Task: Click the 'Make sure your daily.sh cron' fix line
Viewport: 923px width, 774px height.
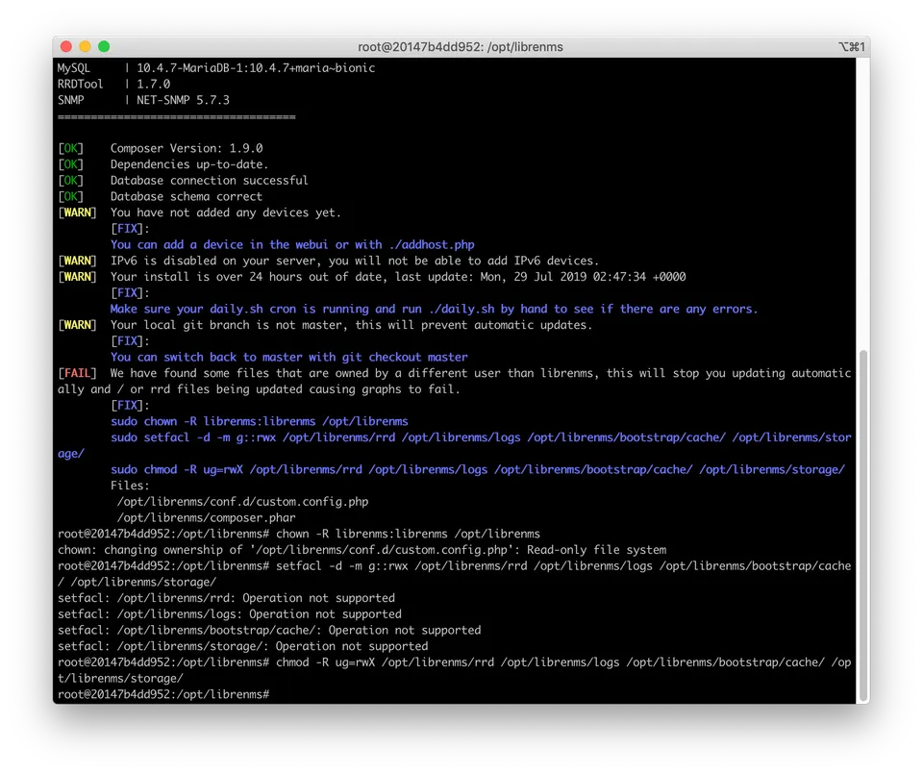Action: [x=434, y=309]
